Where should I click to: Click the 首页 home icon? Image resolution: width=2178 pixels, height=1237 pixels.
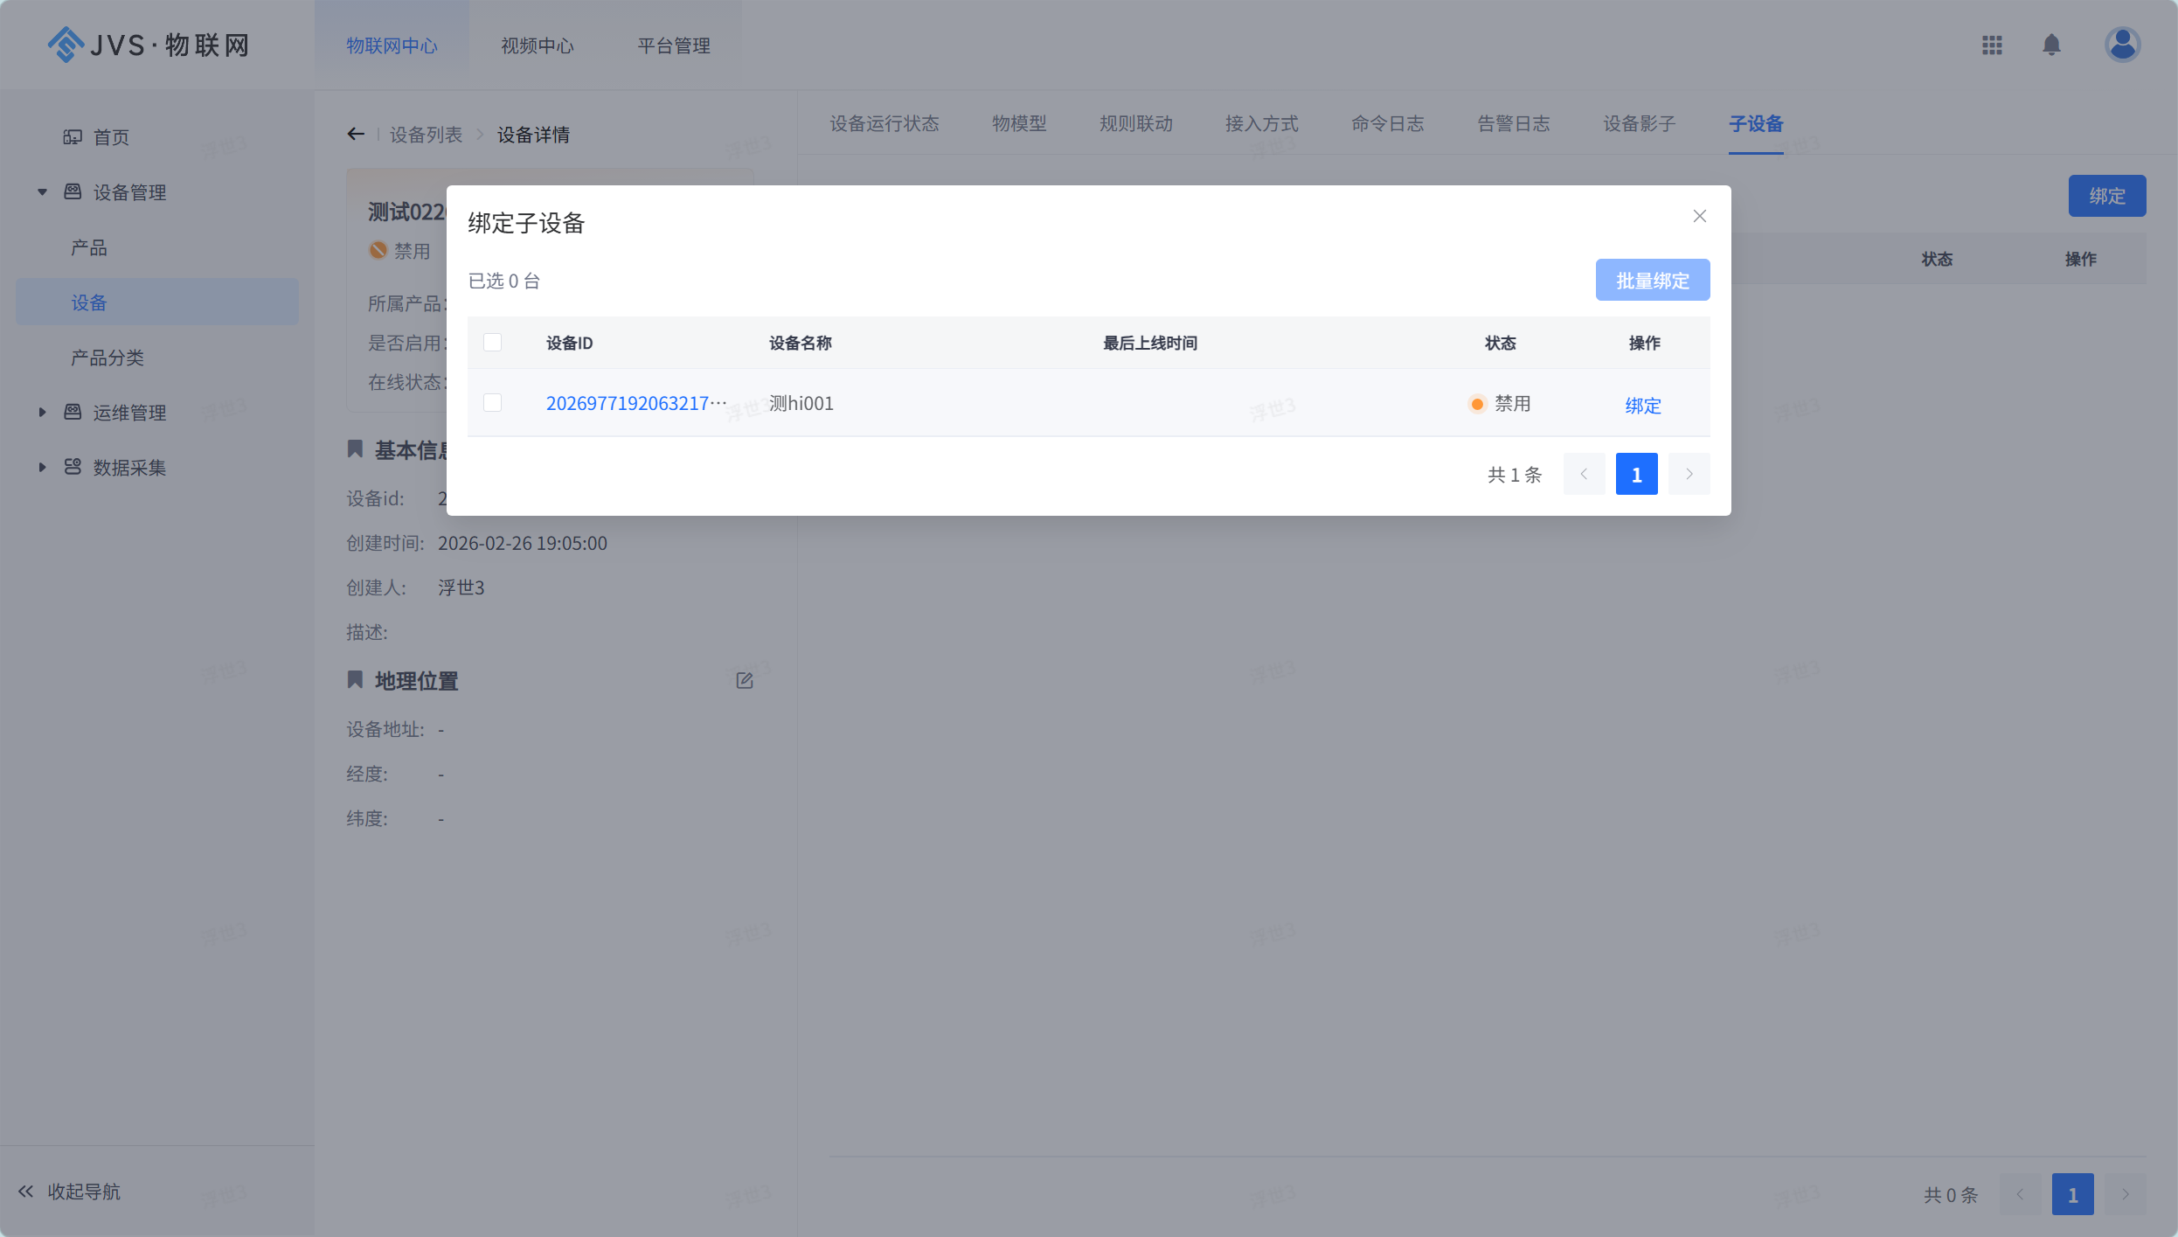coord(73,137)
